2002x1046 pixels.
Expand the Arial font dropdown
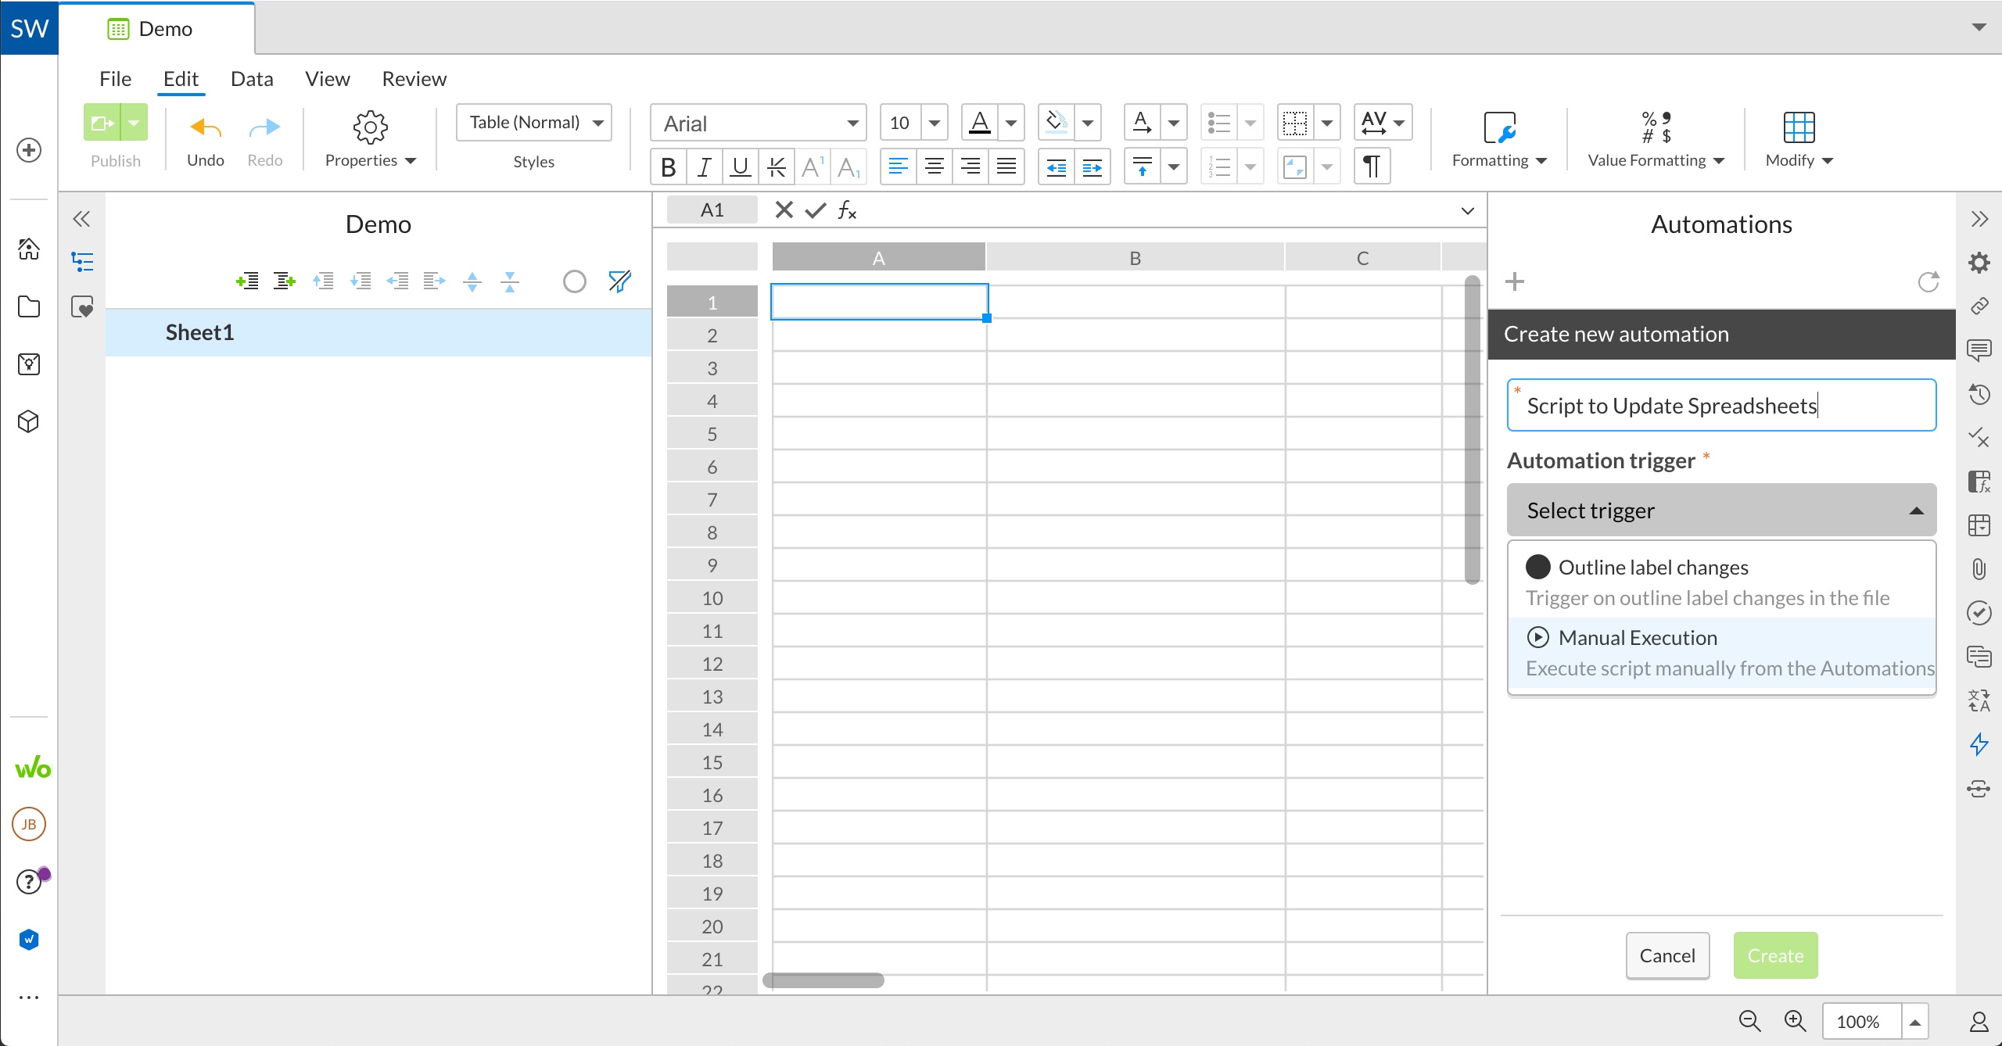852,124
